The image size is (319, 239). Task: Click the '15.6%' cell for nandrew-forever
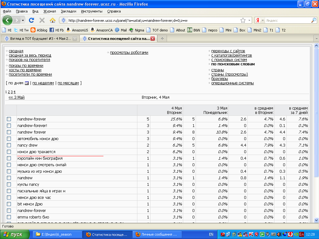176,119
